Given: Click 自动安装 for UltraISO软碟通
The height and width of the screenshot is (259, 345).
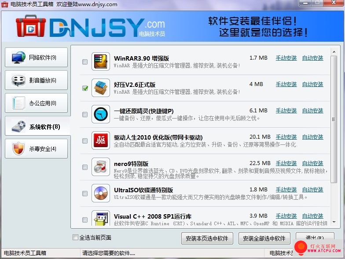Looking at the screenshot, I should pos(312,190).
